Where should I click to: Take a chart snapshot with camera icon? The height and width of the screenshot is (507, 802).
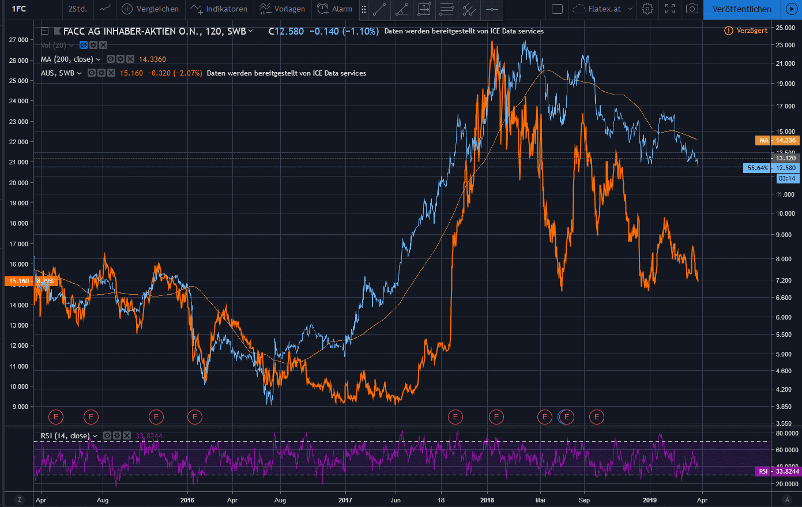pyautogui.click(x=692, y=9)
